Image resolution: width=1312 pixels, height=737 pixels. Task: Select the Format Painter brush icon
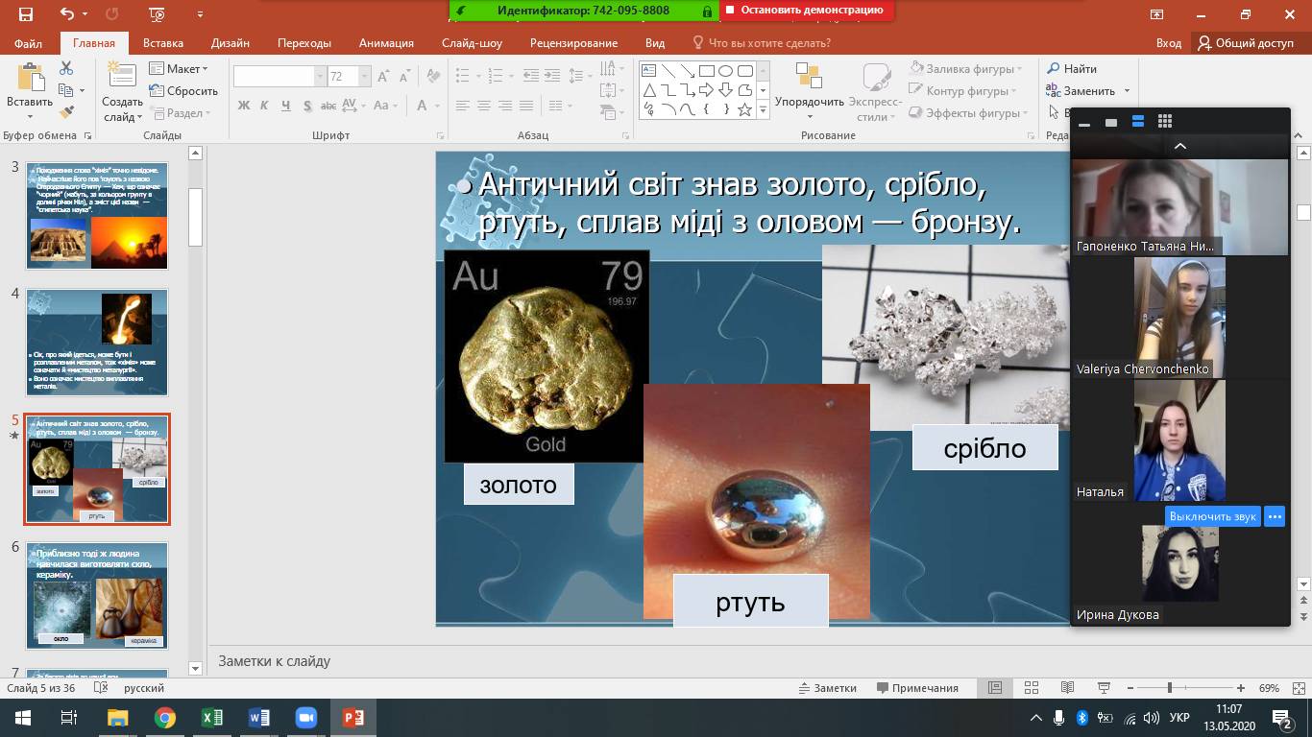[x=66, y=112]
